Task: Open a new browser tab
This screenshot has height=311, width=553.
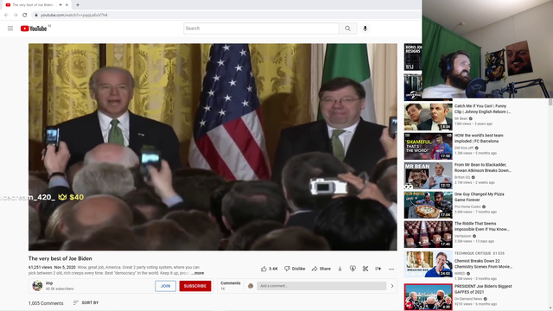Action: point(78,5)
